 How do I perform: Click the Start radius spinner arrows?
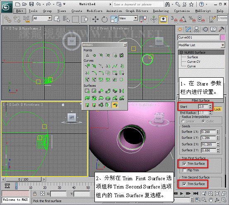click(210, 107)
